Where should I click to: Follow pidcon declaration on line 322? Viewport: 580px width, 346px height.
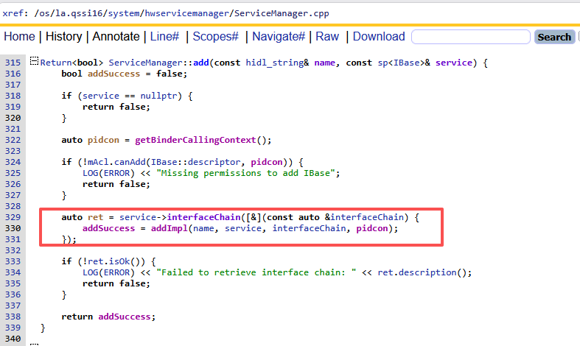pos(104,140)
